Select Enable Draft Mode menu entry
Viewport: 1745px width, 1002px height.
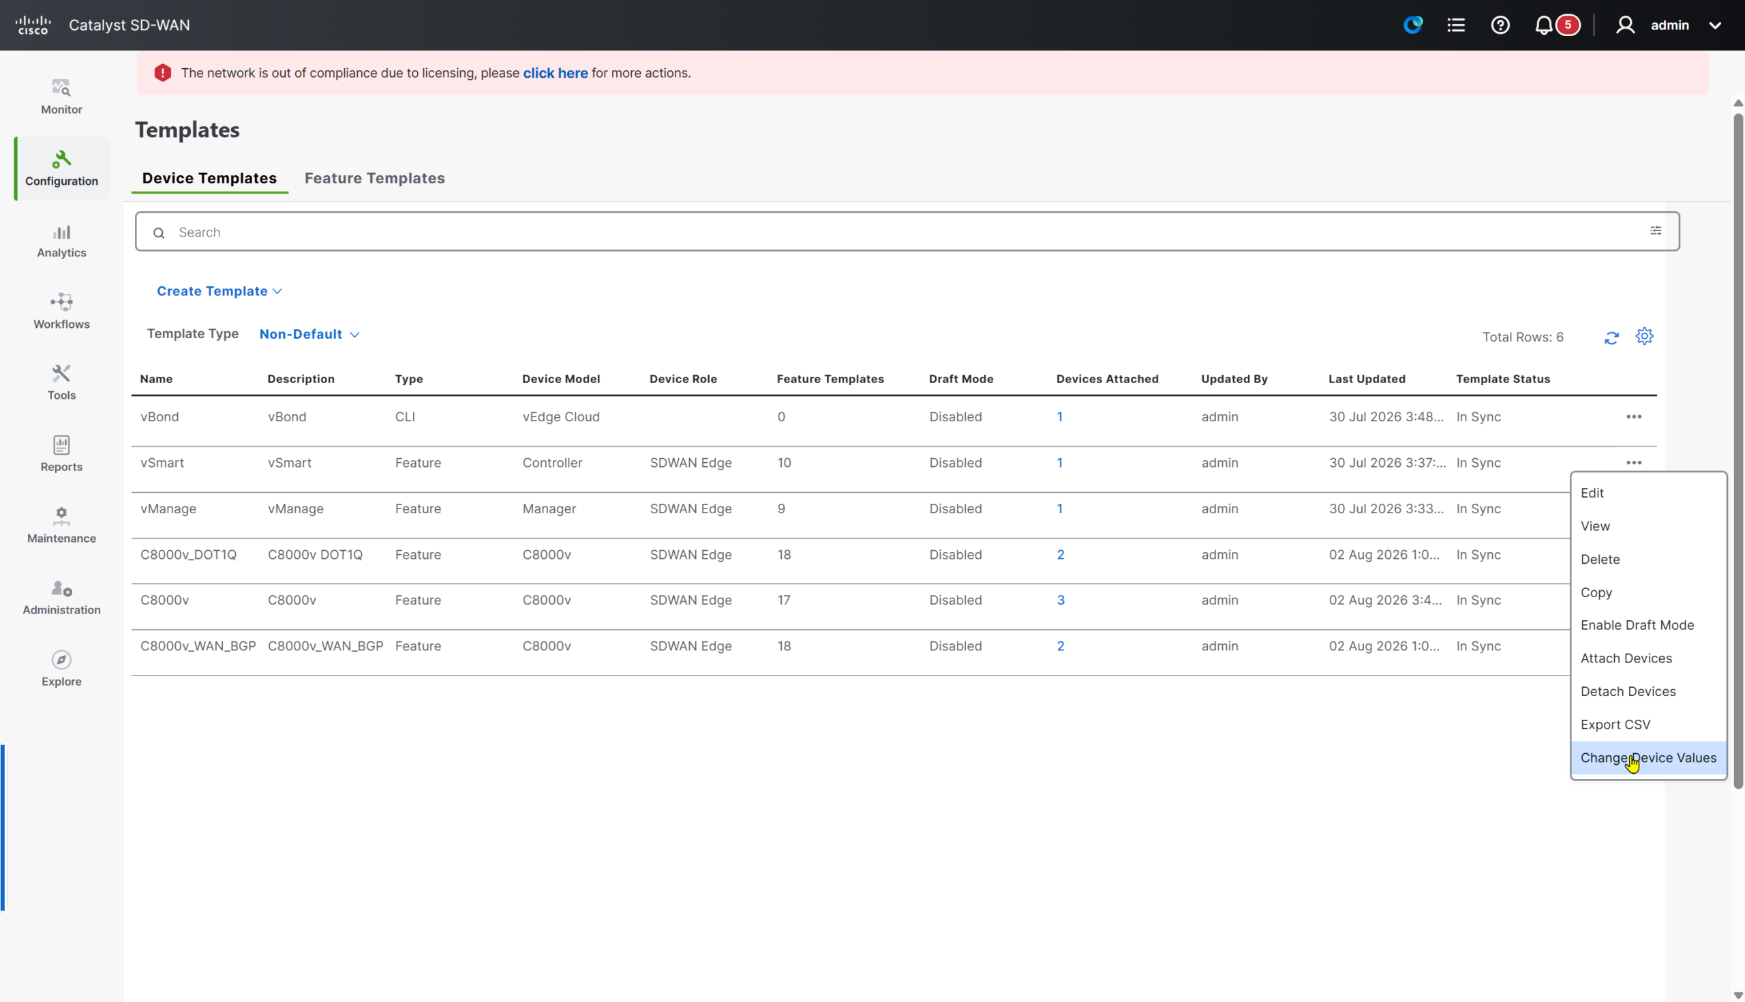pos(1648,625)
